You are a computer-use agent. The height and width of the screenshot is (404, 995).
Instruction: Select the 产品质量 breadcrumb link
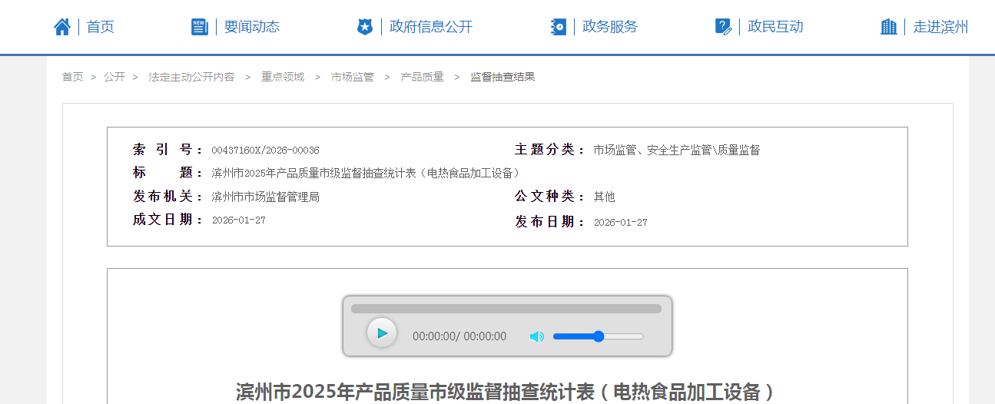[x=422, y=77]
